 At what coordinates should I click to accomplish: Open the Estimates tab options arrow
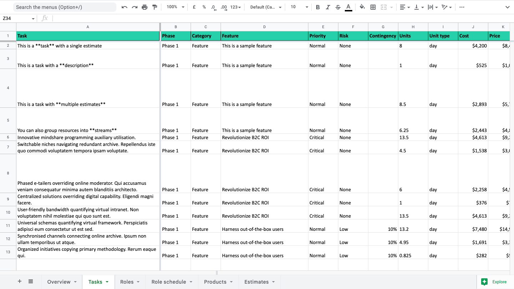[273, 282]
